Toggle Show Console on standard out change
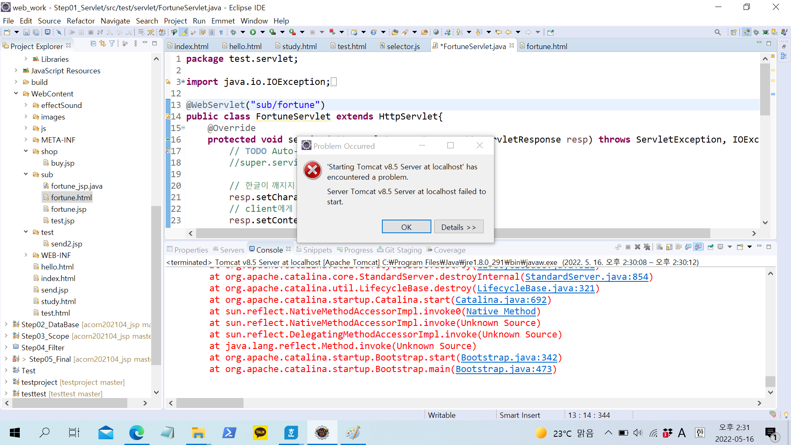 688,247
